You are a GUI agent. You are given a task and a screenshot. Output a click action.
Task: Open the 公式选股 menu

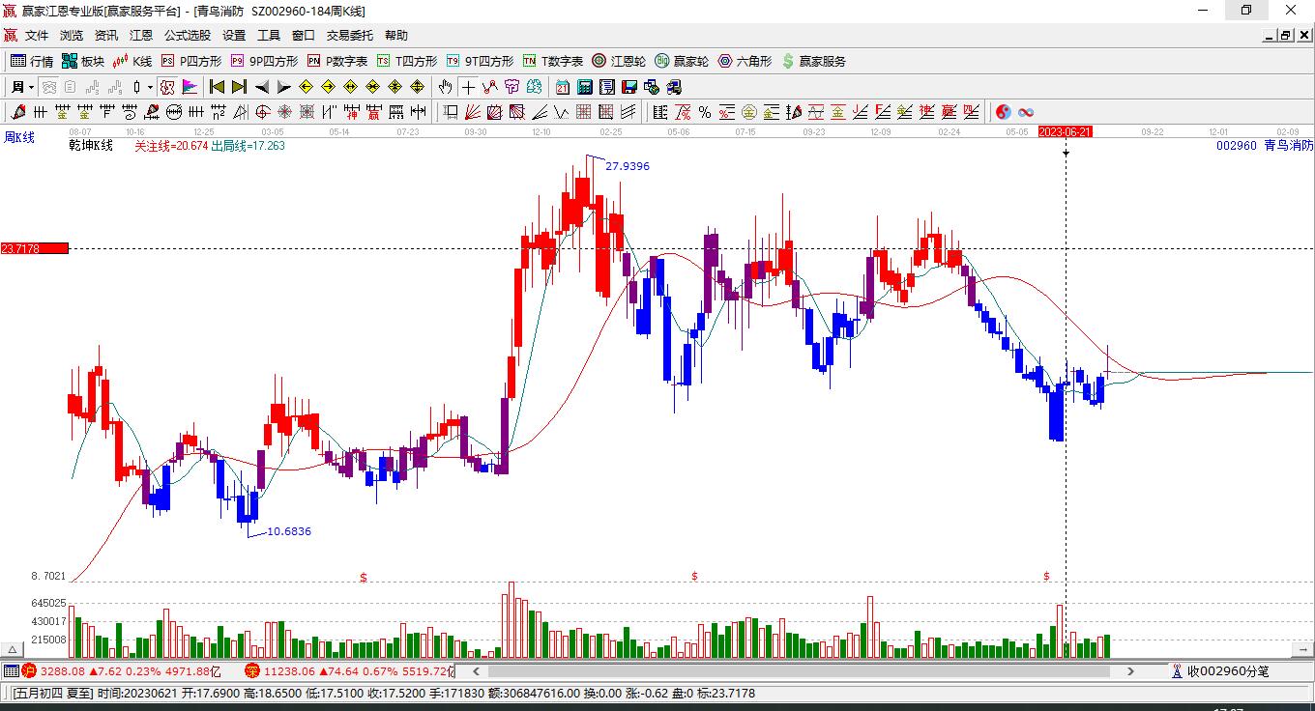click(188, 35)
